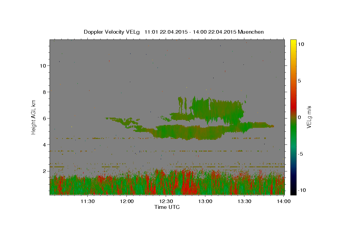Viewport: 352px width, 234px height.
Task: Click the height tick label '2'
Action: click(x=45, y=171)
